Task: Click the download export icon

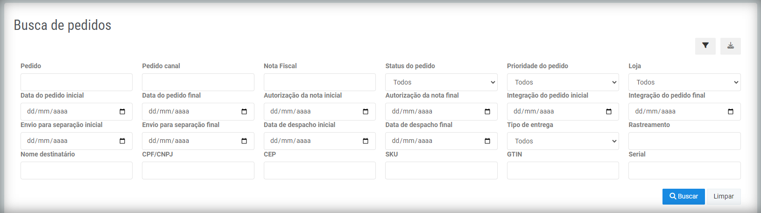Action: click(x=730, y=46)
